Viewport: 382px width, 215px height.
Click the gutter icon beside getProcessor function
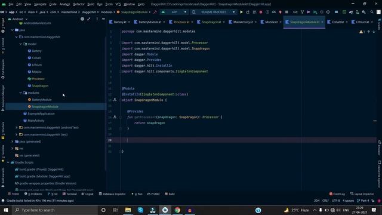coord(115,117)
